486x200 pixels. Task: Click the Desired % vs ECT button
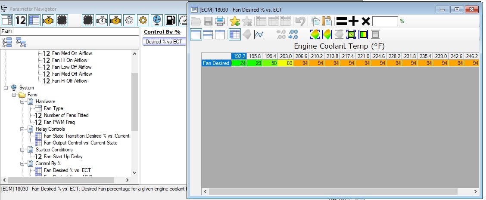pos(164,42)
